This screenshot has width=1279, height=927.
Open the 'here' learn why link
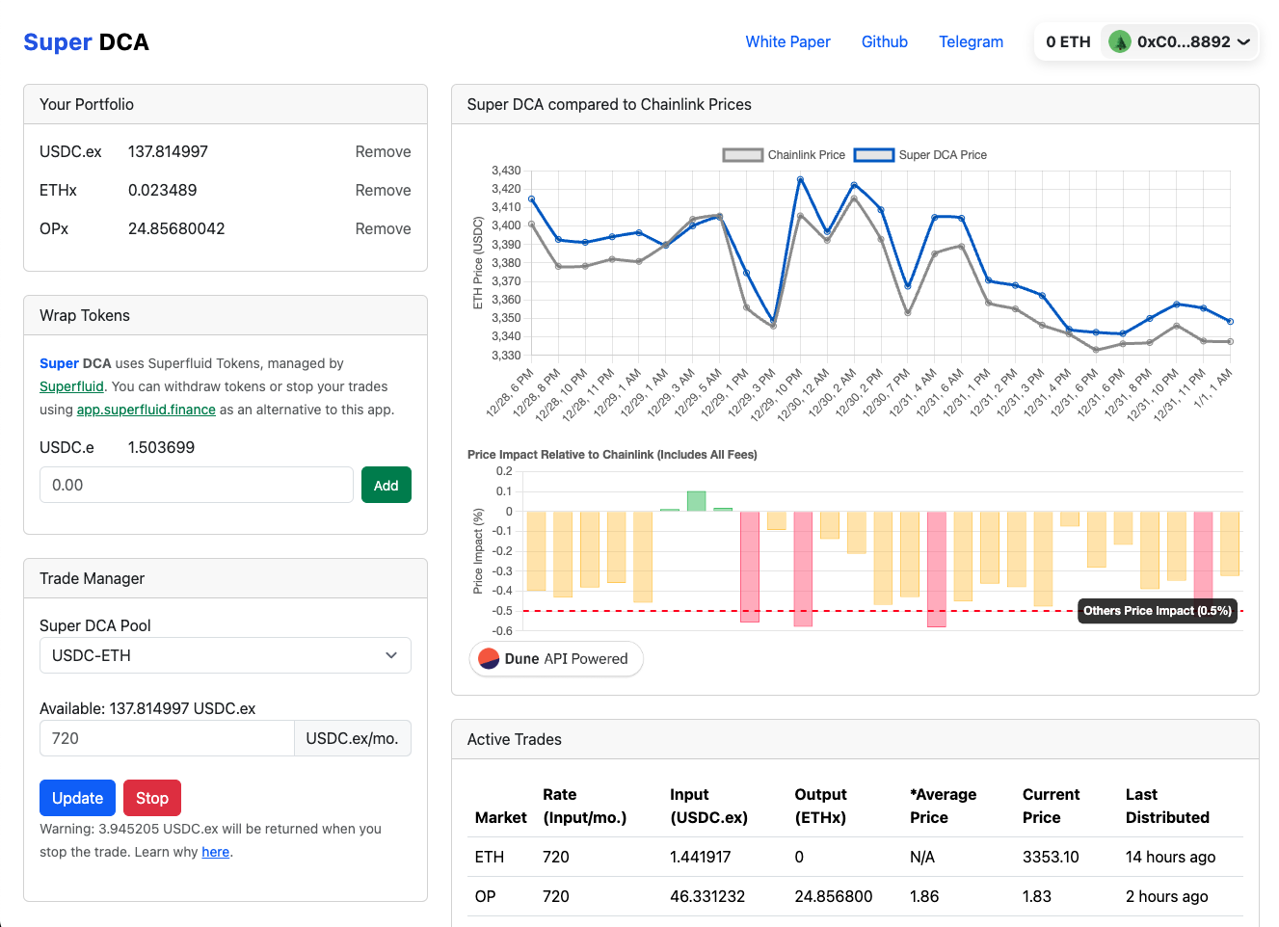216,852
